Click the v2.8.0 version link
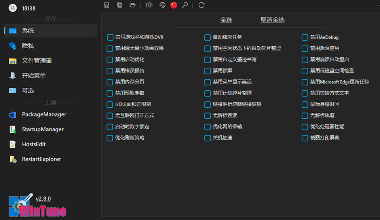 (x=43, y=199)
